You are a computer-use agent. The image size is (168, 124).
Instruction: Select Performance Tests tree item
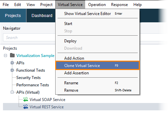coord(33,85)
